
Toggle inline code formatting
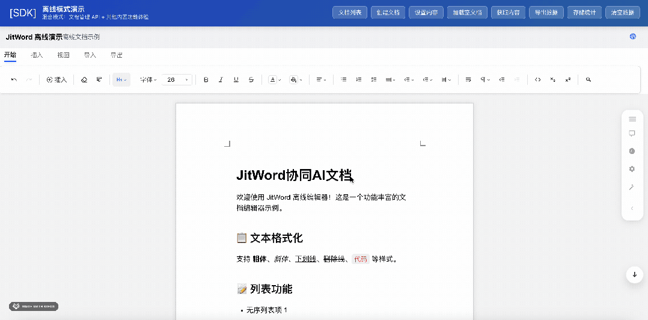pos(537,80)
